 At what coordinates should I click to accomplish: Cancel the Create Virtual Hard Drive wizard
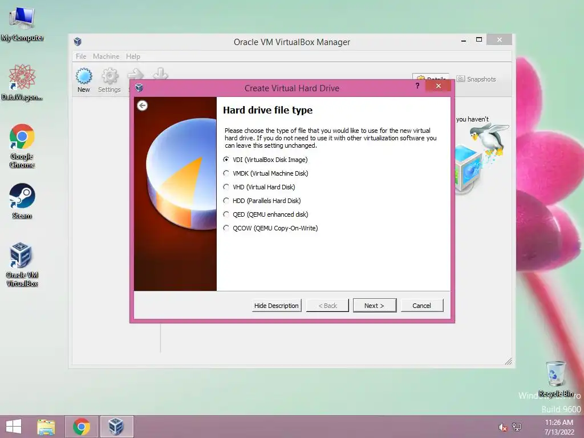point(421,306)
